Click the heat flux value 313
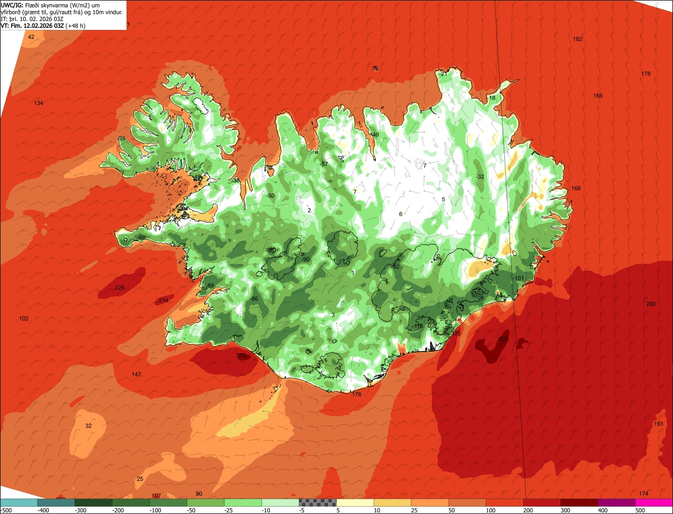673x514 pixels. tap(241, 356)
